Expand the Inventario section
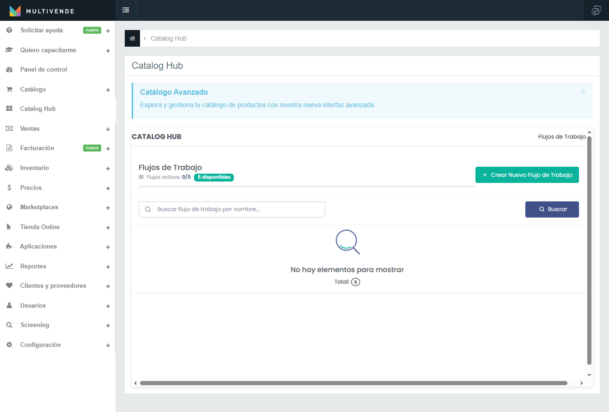 (x=108, y=169)
